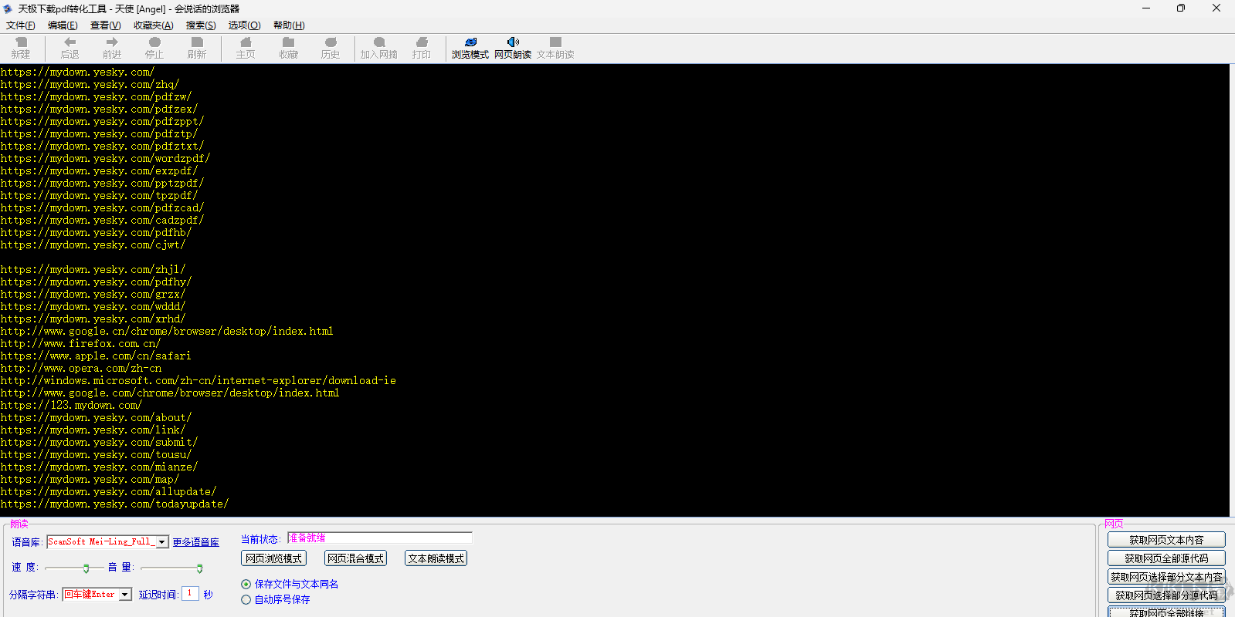The width and height of the screenshot is (1235, 617).
Task: Select 自动序号保存 radio option
Action: pyautogui.click(x=246, y=599)
